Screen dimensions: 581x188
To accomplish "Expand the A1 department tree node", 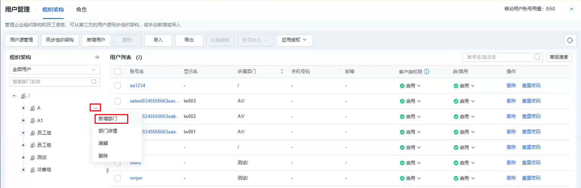I will click(23, 120).
